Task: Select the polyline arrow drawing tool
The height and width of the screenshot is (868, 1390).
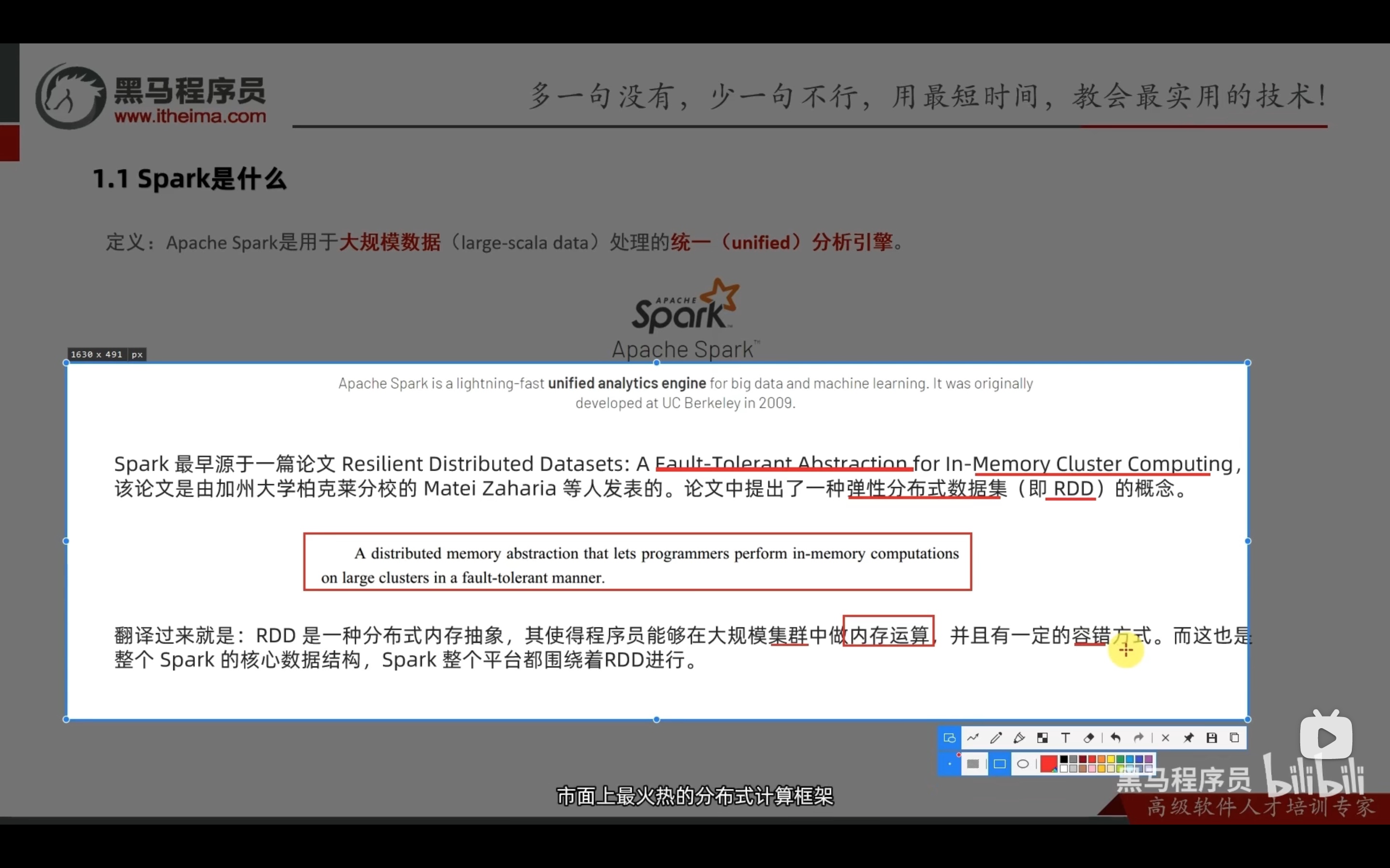Action: click(x=973, y=738)
